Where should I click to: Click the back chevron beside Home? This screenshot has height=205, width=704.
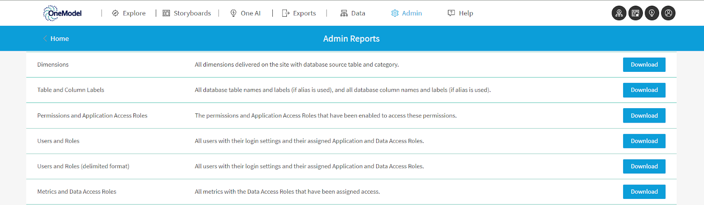pos(45,39)
